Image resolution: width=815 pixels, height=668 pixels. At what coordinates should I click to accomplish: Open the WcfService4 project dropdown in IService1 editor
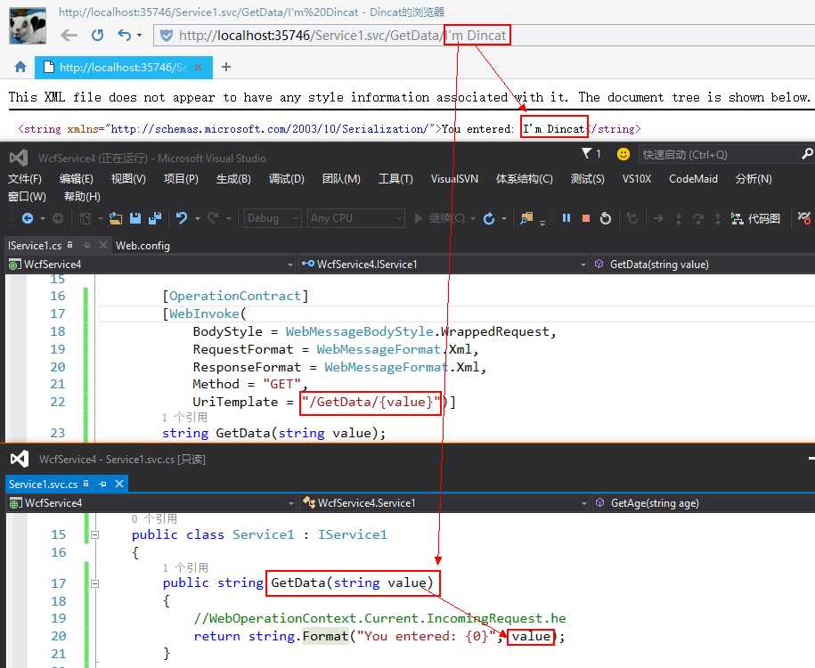tap(151, 264)
